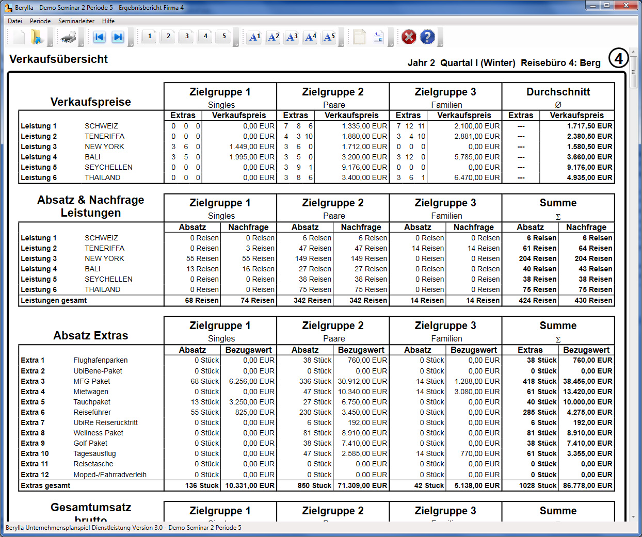Screen dimensions: 642x537
Task: Open the Seminarleiter menu
Action: pyautogui.click(x=76, y=21)
